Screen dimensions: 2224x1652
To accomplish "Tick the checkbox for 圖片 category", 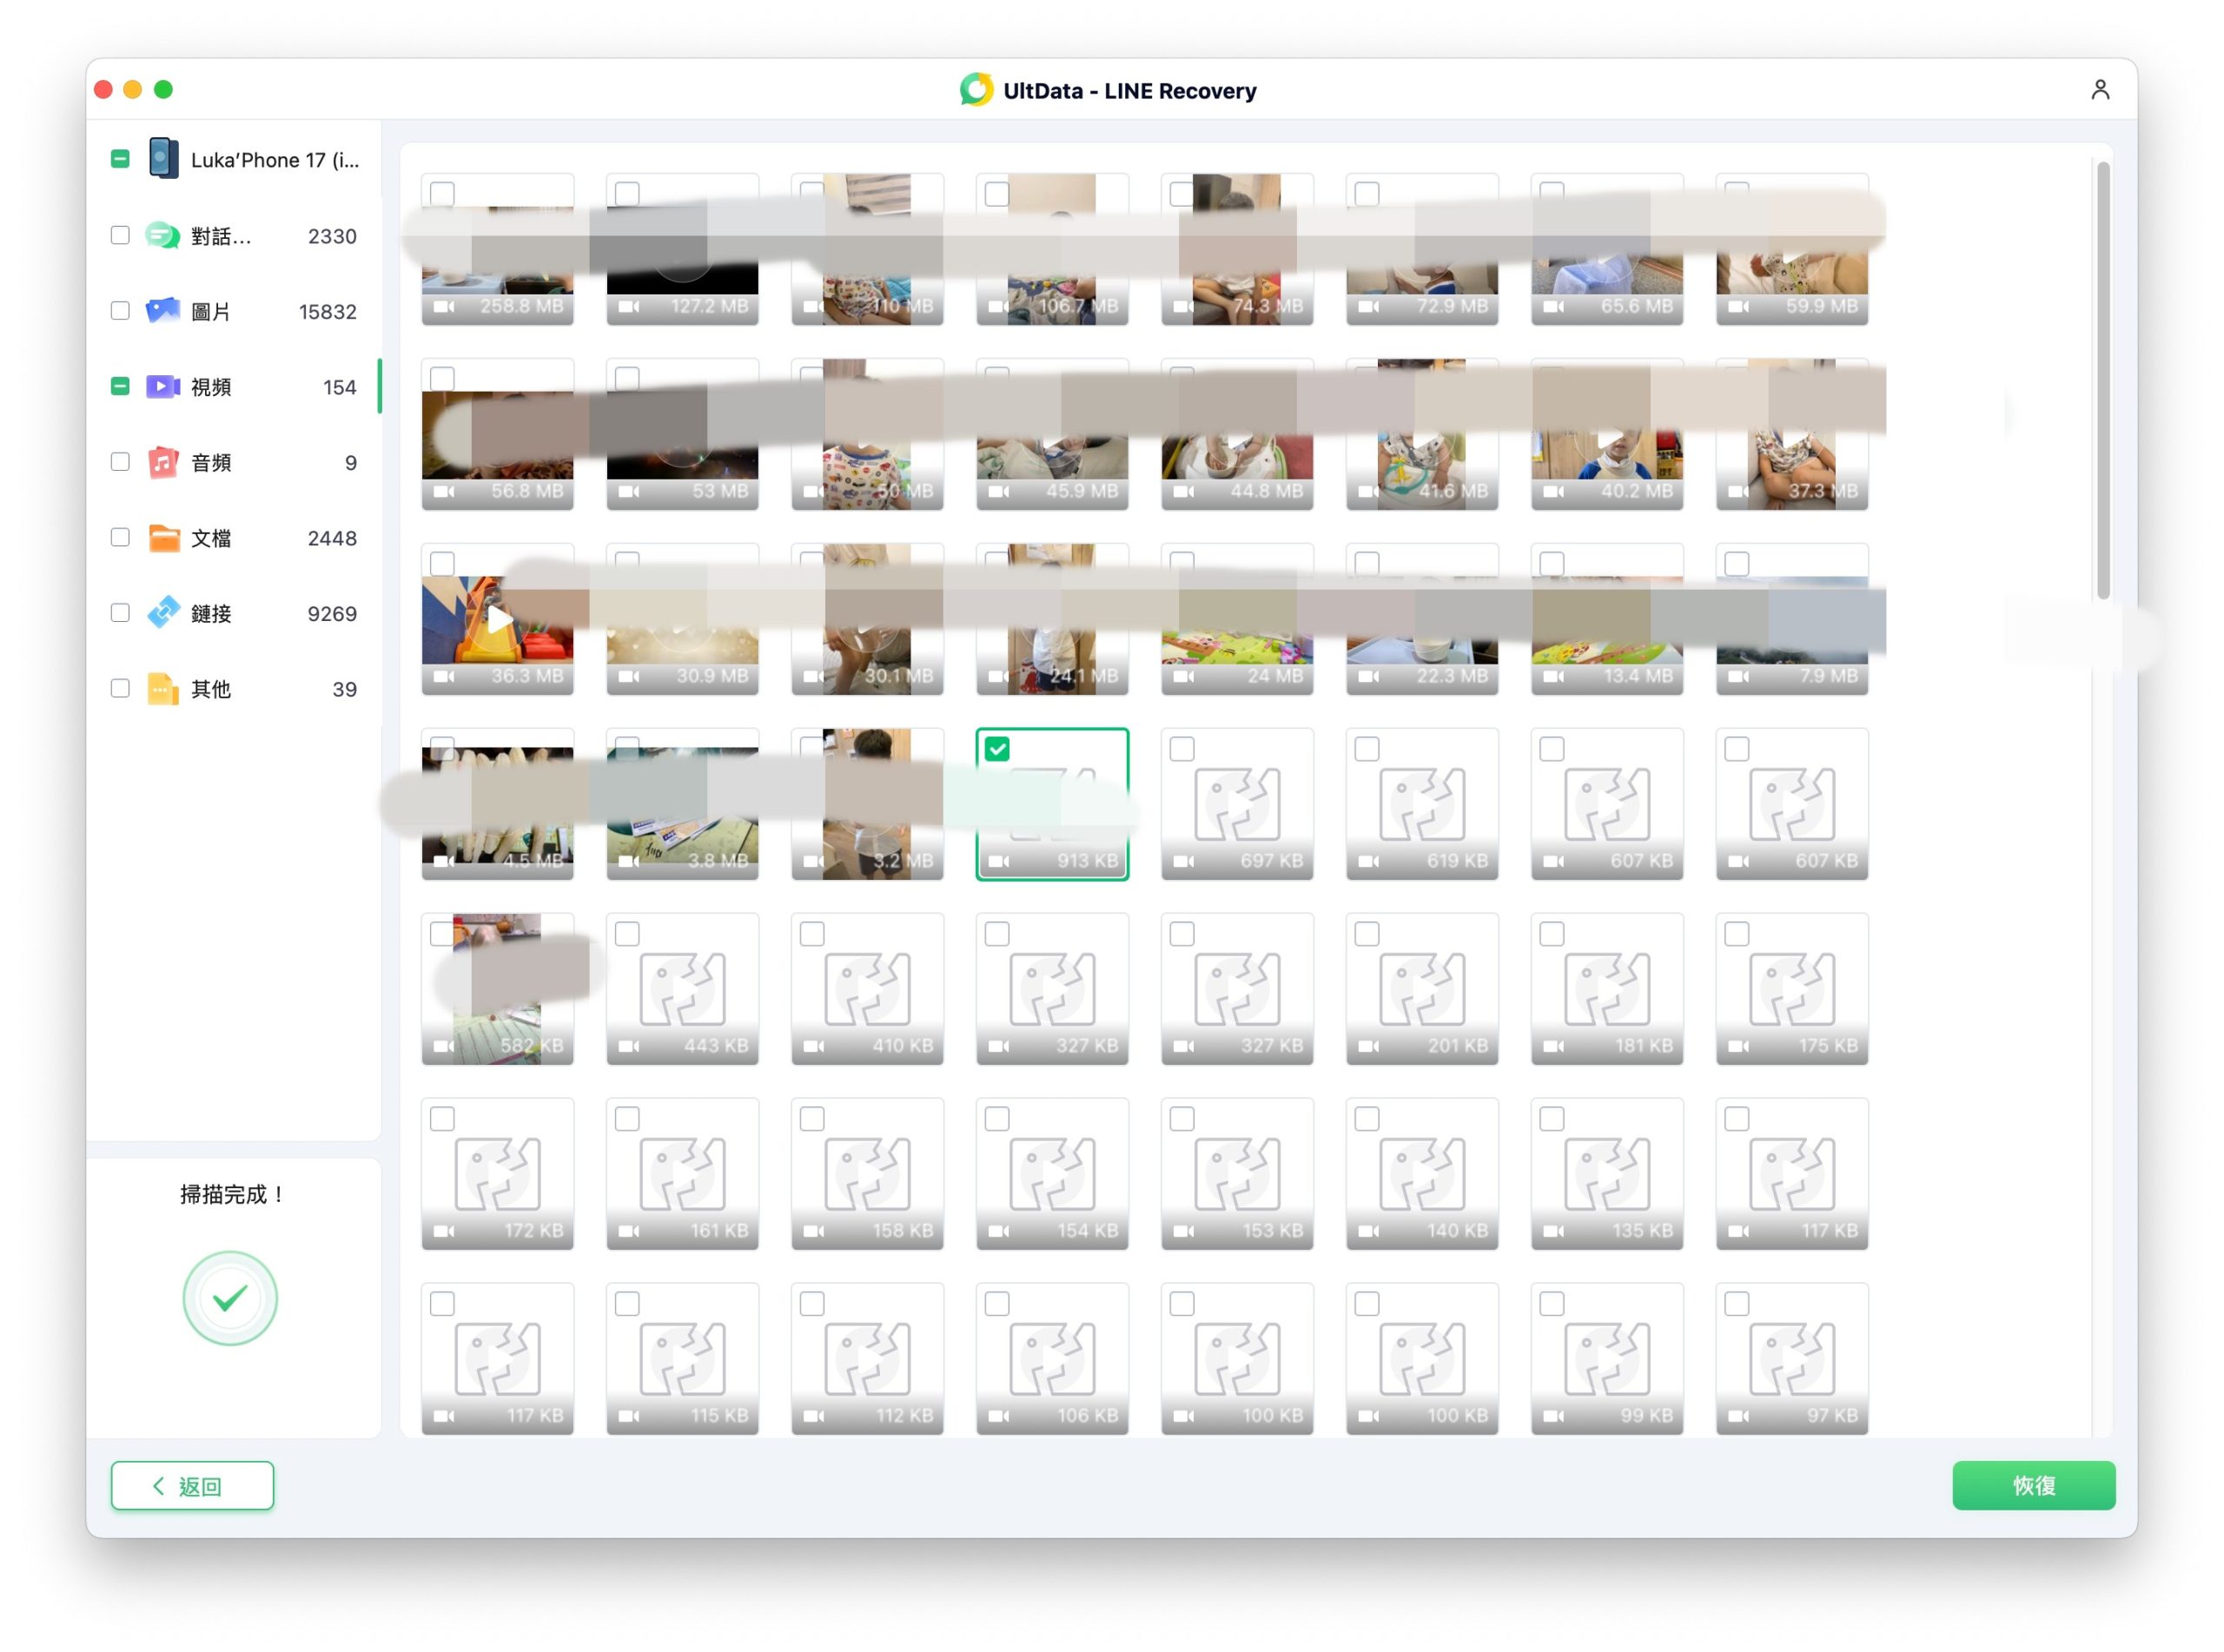I will tap(120, 311).
